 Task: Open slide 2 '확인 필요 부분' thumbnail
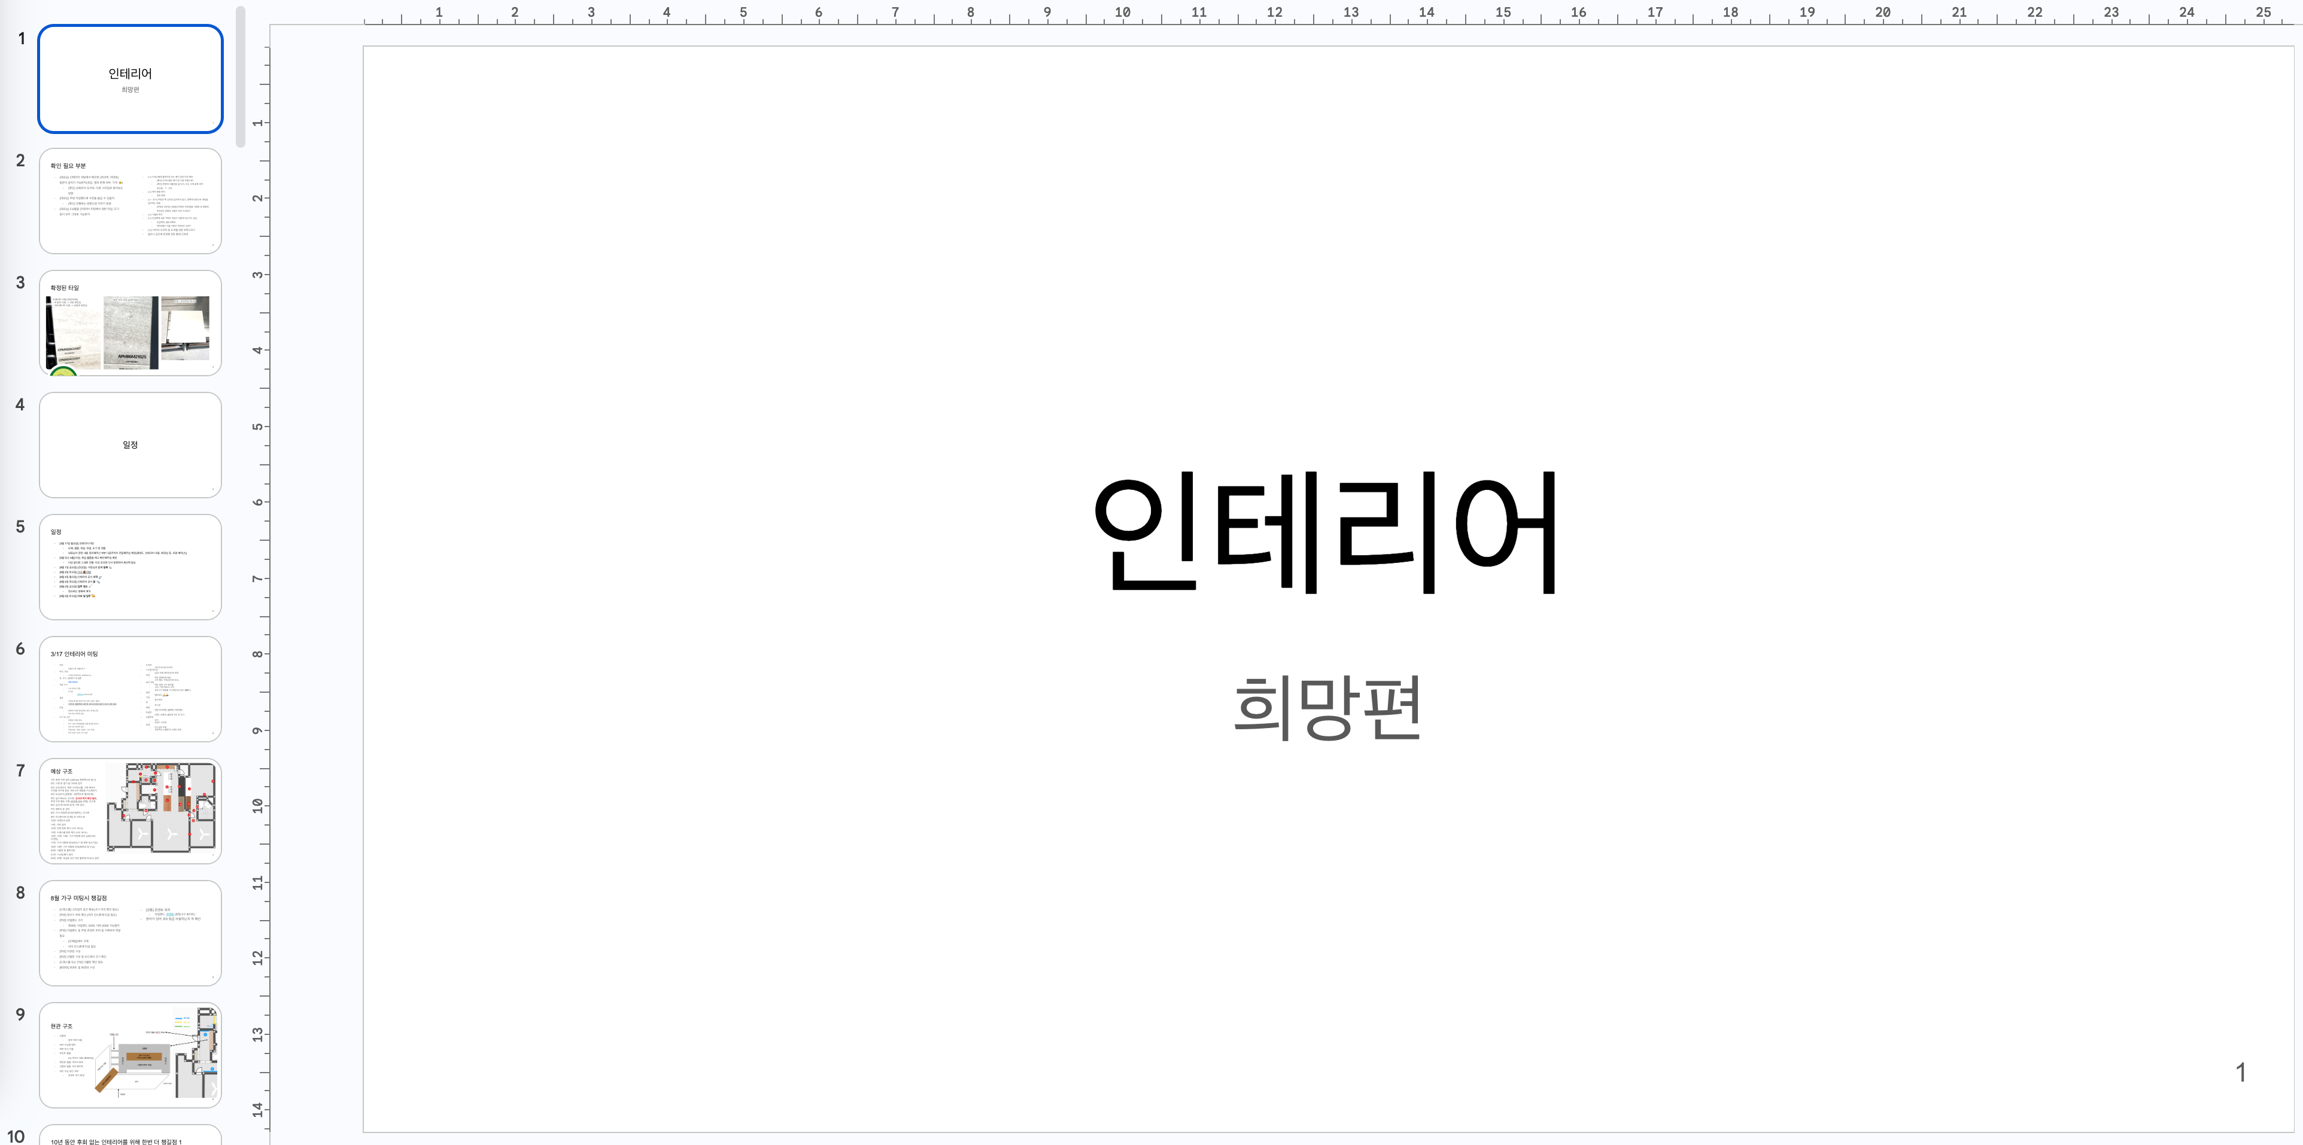[130, 201]
